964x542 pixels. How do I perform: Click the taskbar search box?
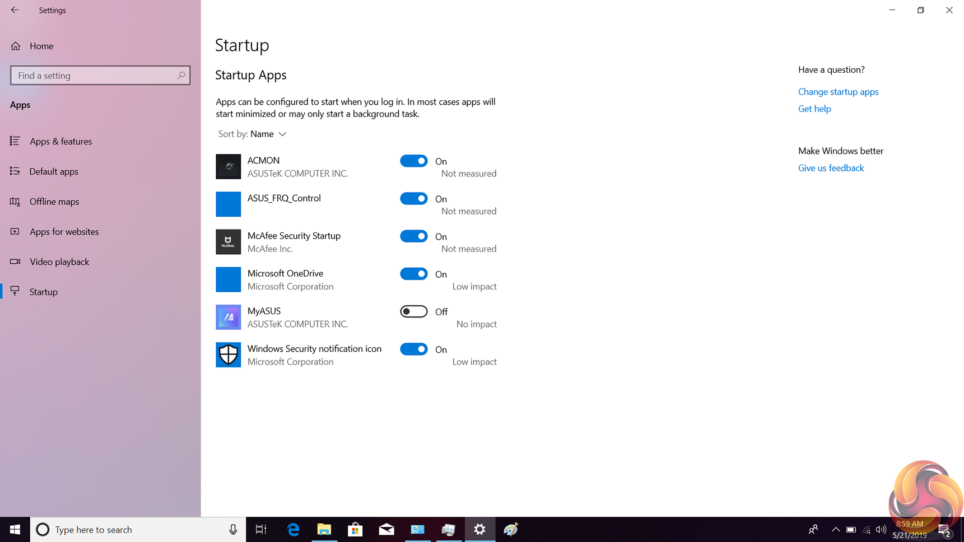138,530
